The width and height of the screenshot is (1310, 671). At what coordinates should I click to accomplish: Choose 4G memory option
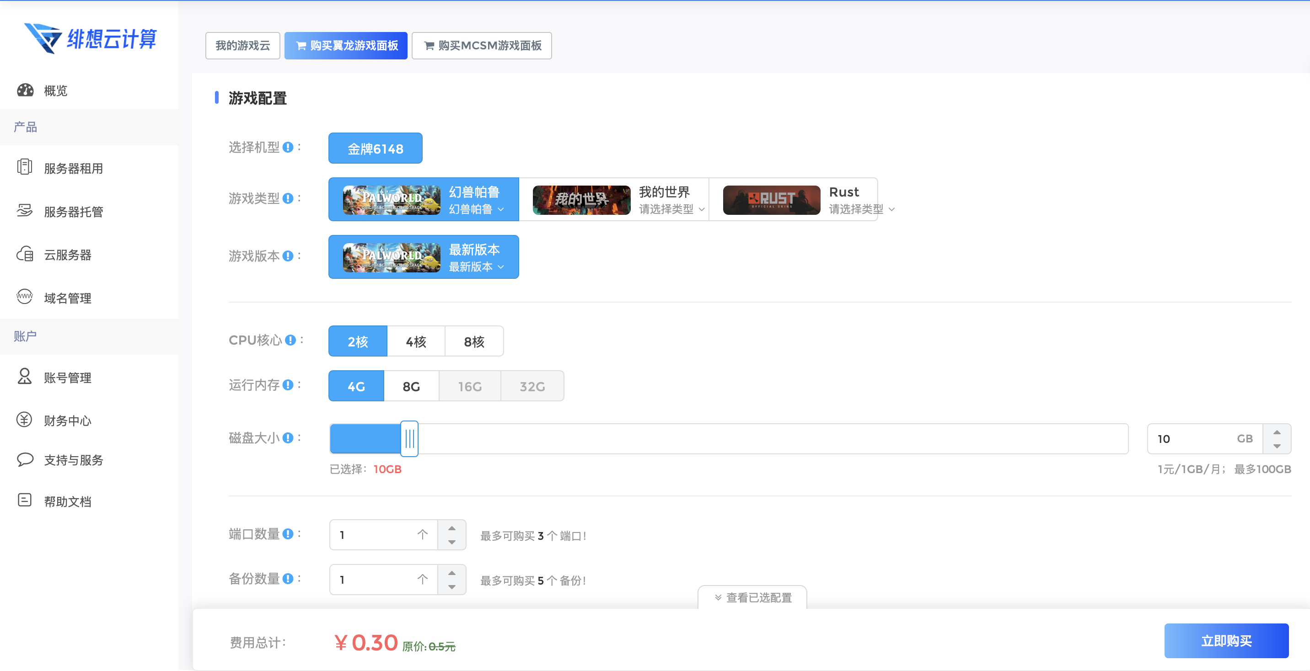pos(356,386)
